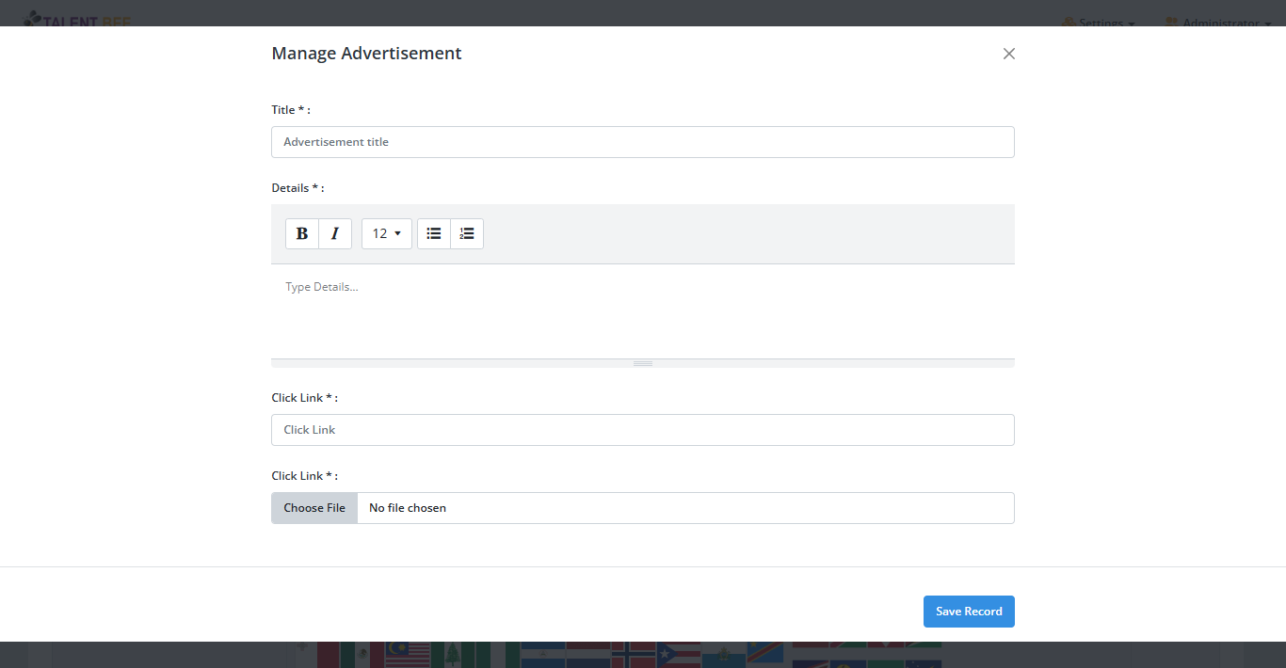Viewport: 1286px width, 668px height.
Task: Select the Malaysia flag thumbnail
Action: click(408, 655)
